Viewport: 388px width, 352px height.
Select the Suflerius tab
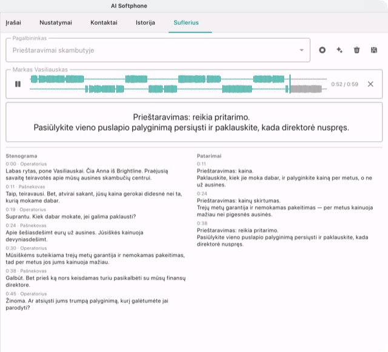(186, 23)
